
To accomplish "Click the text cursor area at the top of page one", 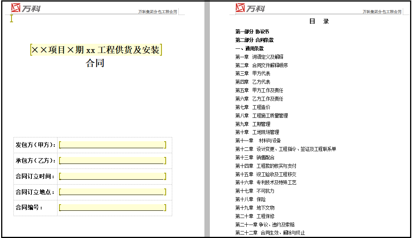I will [x=12, y=19].
